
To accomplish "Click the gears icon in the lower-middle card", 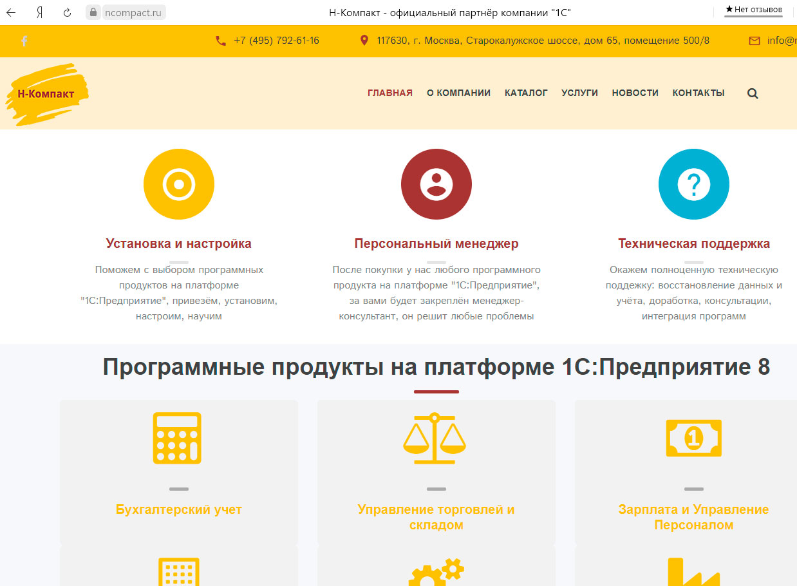I will click(436, 572).
